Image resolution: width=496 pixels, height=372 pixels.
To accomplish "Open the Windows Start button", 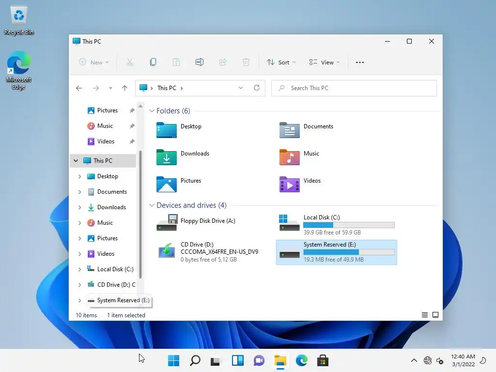I will 174,360.
